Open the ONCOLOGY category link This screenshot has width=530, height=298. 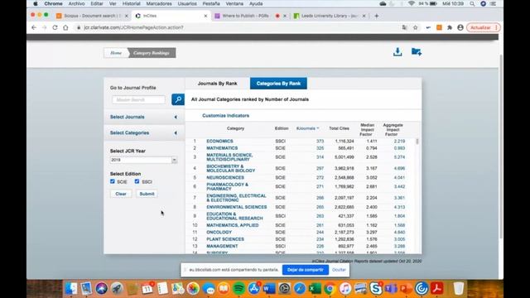click(x=219, y=232)
